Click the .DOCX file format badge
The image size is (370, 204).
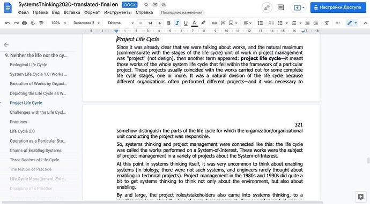130,4
